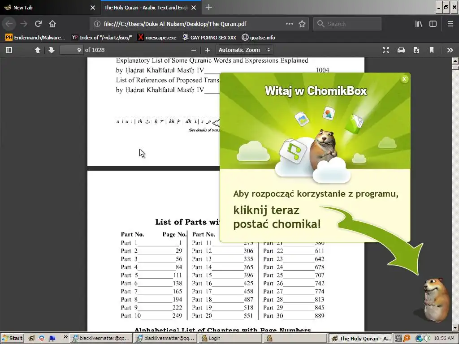This screenshot has width=459, height=344.
Task: Click the file URL address bar
Action: [175, 24]
